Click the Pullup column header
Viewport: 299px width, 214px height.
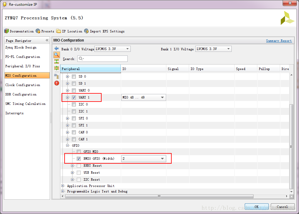tap(268, 69)
